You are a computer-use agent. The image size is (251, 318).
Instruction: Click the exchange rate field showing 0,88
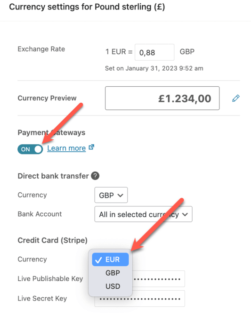pos(154,52)
